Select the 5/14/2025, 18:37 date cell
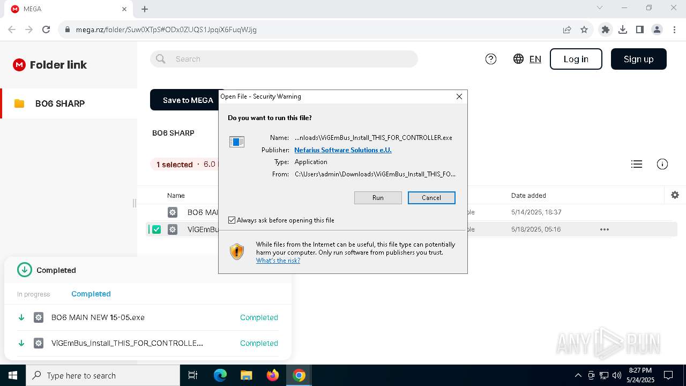686x386 pixels. (x=536, y=212)
